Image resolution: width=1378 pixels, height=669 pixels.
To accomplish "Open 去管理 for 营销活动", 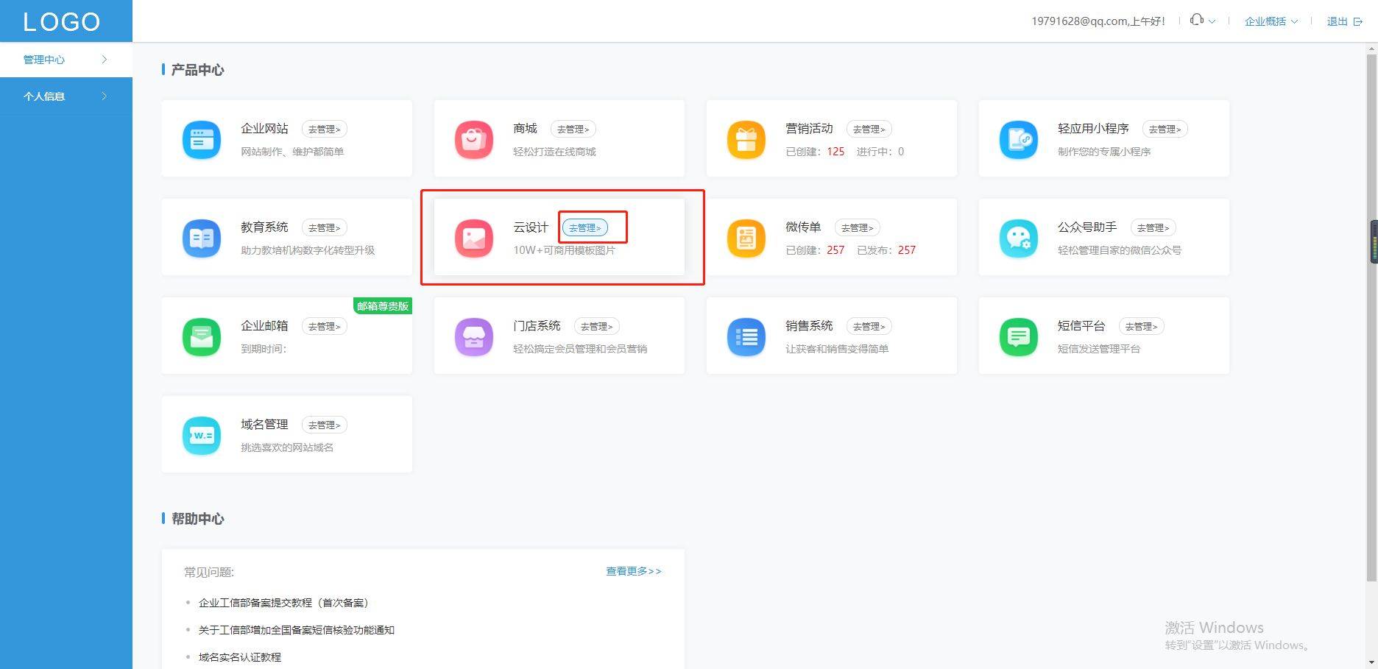I will click(869, 129).
